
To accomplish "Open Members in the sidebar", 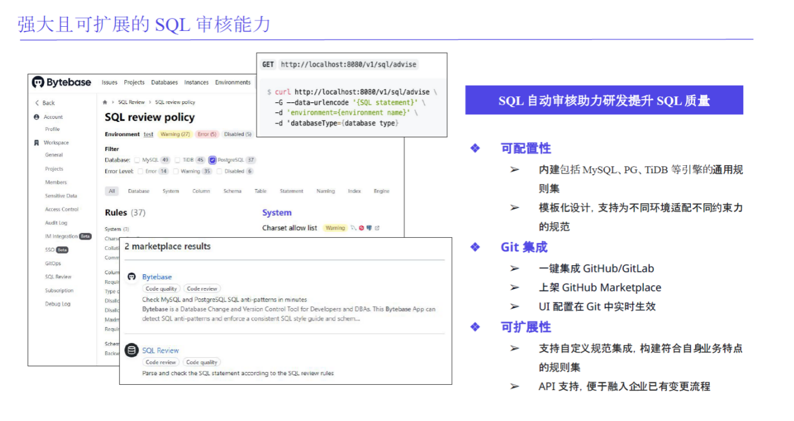I will point(56,183).
